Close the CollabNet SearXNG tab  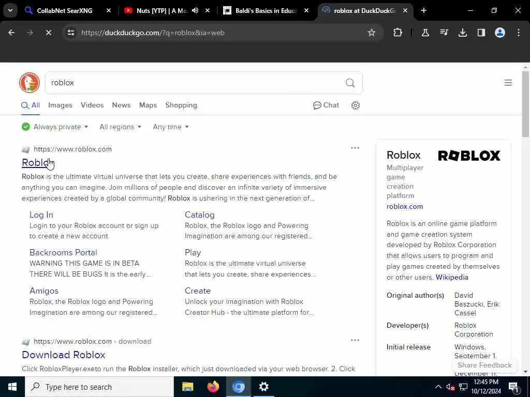point(109,10)
